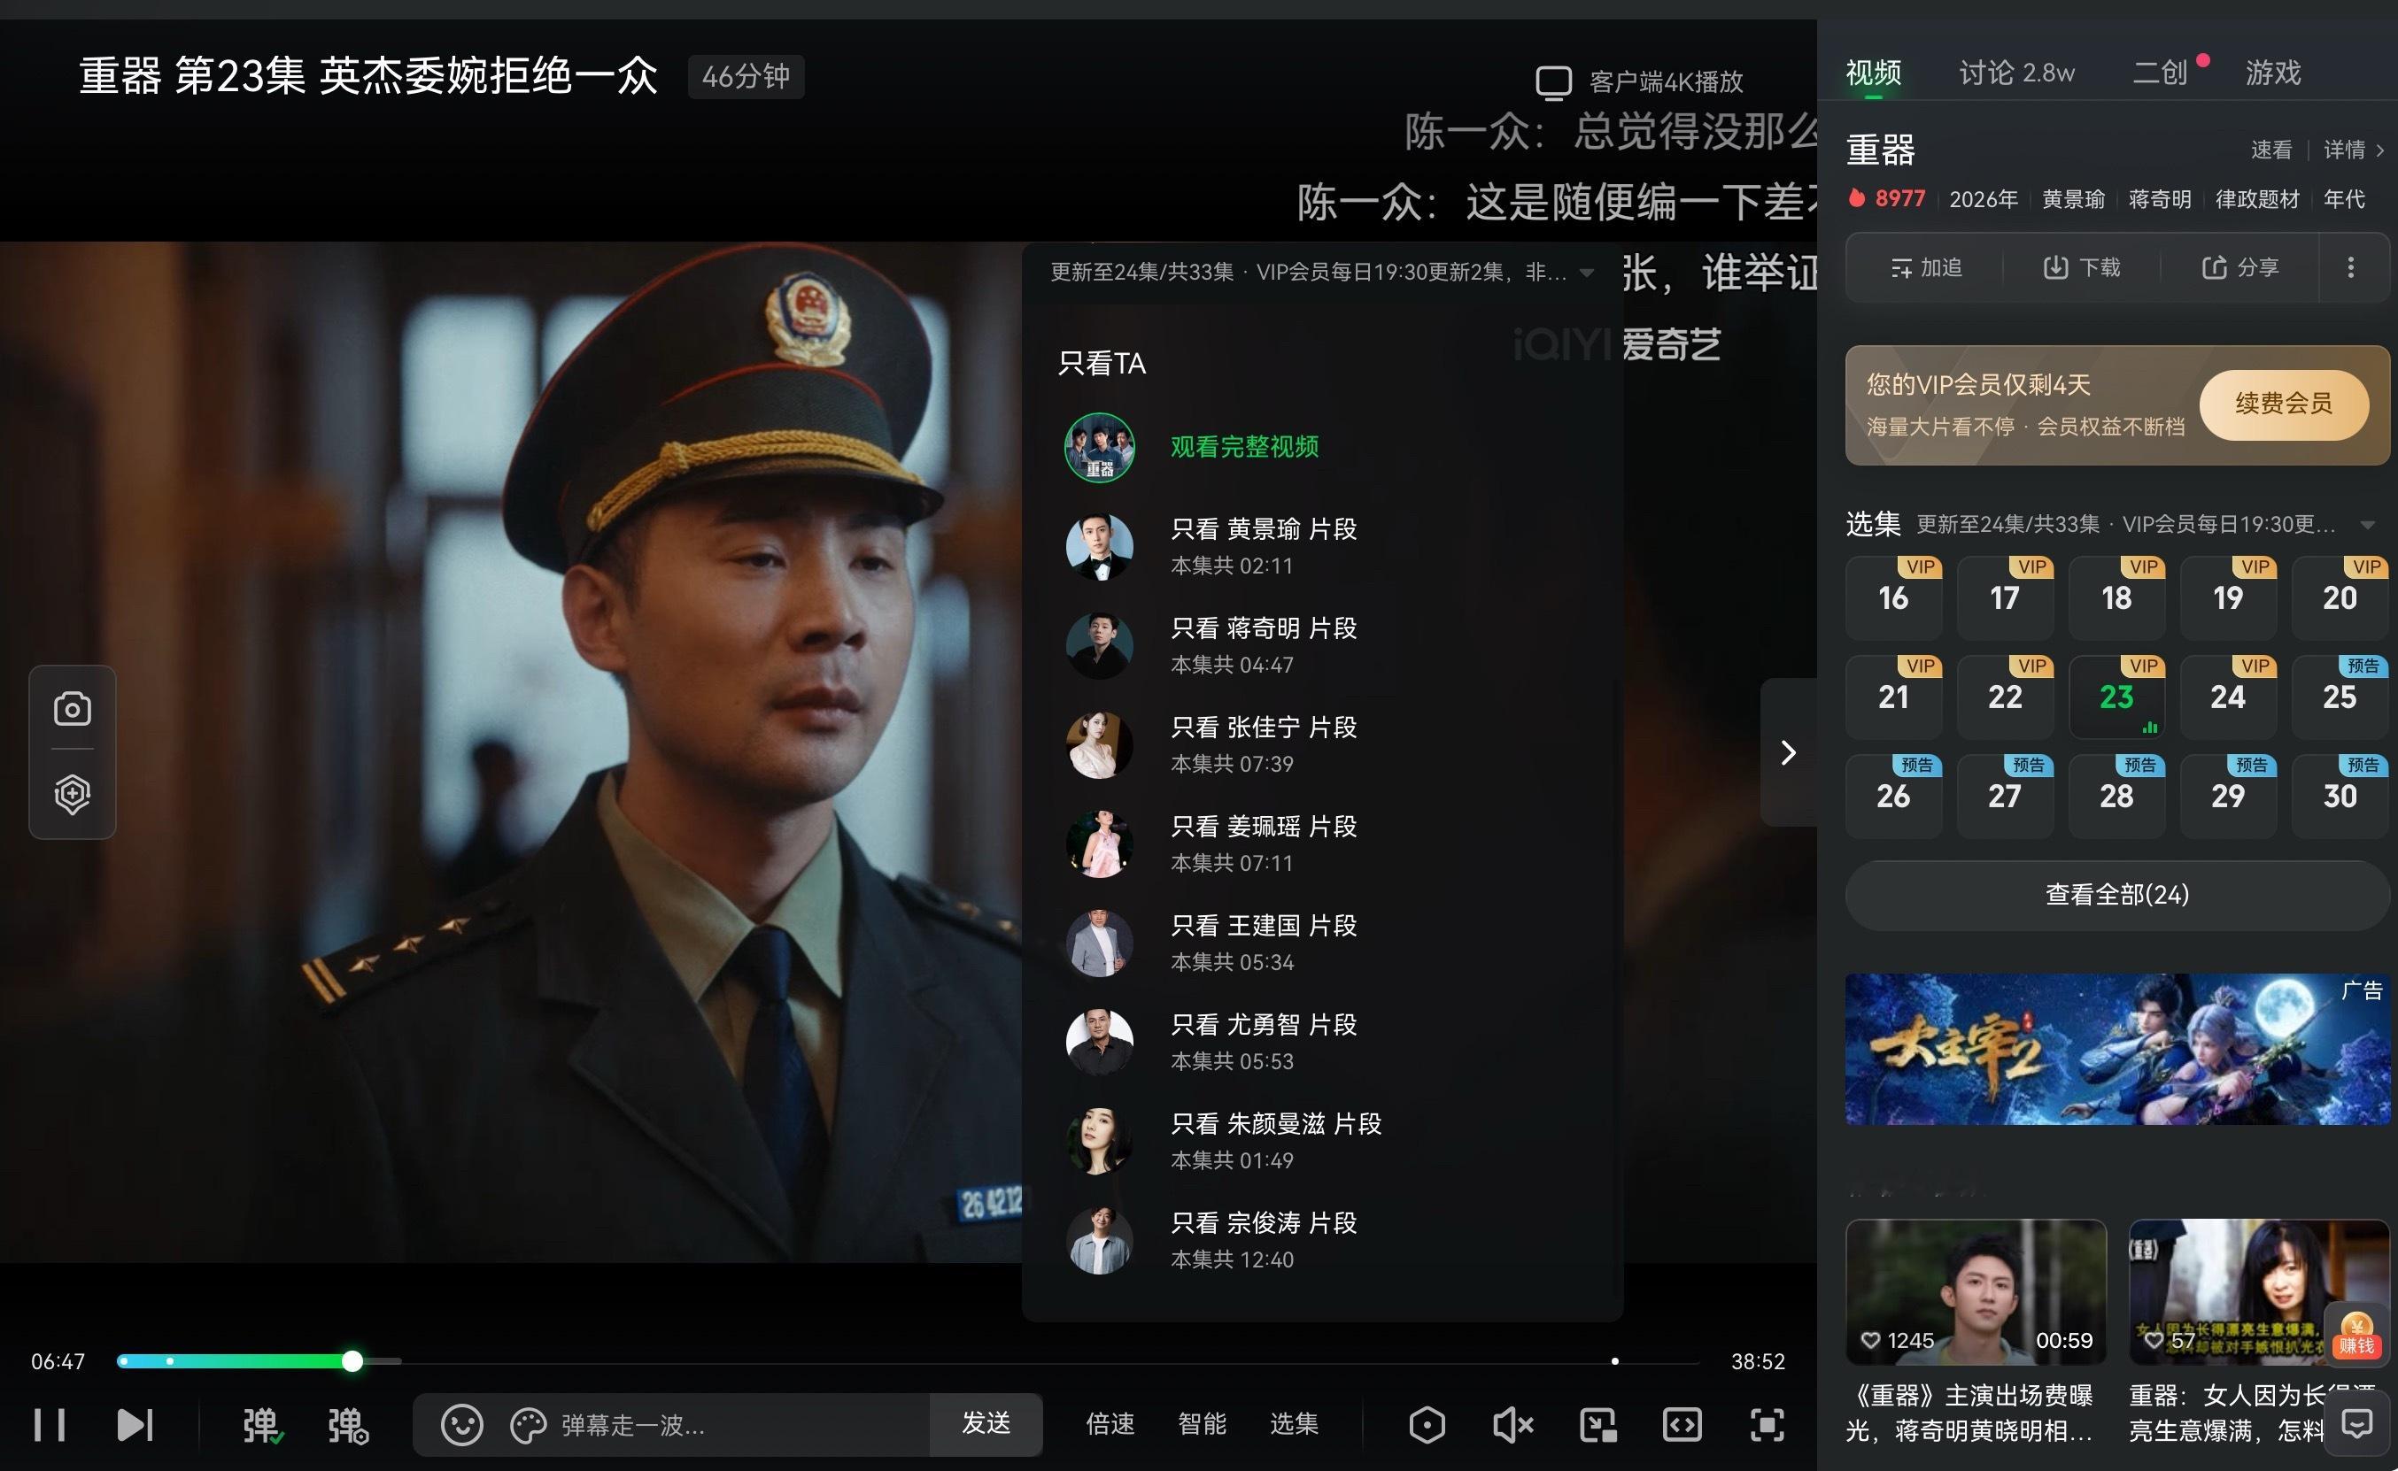Viewport: 2398px width, 1471px height.
Task: Enable picture-in-picture mini player
Action: pos(1598,1425)
